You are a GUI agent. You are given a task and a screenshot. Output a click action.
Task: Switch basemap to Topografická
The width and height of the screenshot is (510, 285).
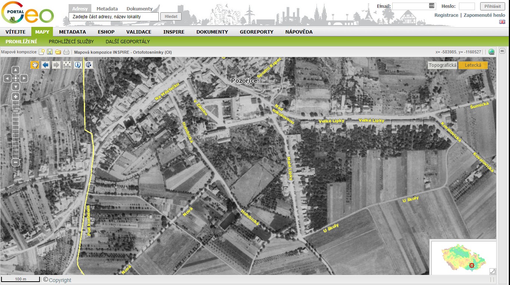pyautogui.click(x=443, y=65)
